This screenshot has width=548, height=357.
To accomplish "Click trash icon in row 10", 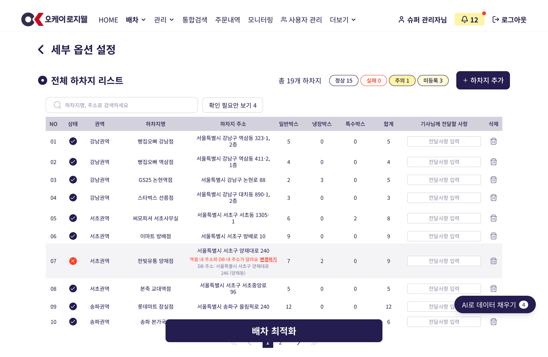I will coord(494,322).
